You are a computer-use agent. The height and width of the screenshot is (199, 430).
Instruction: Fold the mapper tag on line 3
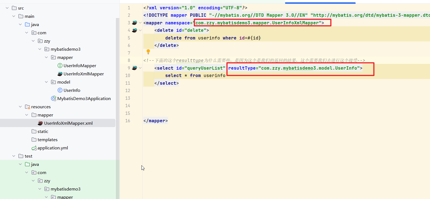tap(140, 23)
